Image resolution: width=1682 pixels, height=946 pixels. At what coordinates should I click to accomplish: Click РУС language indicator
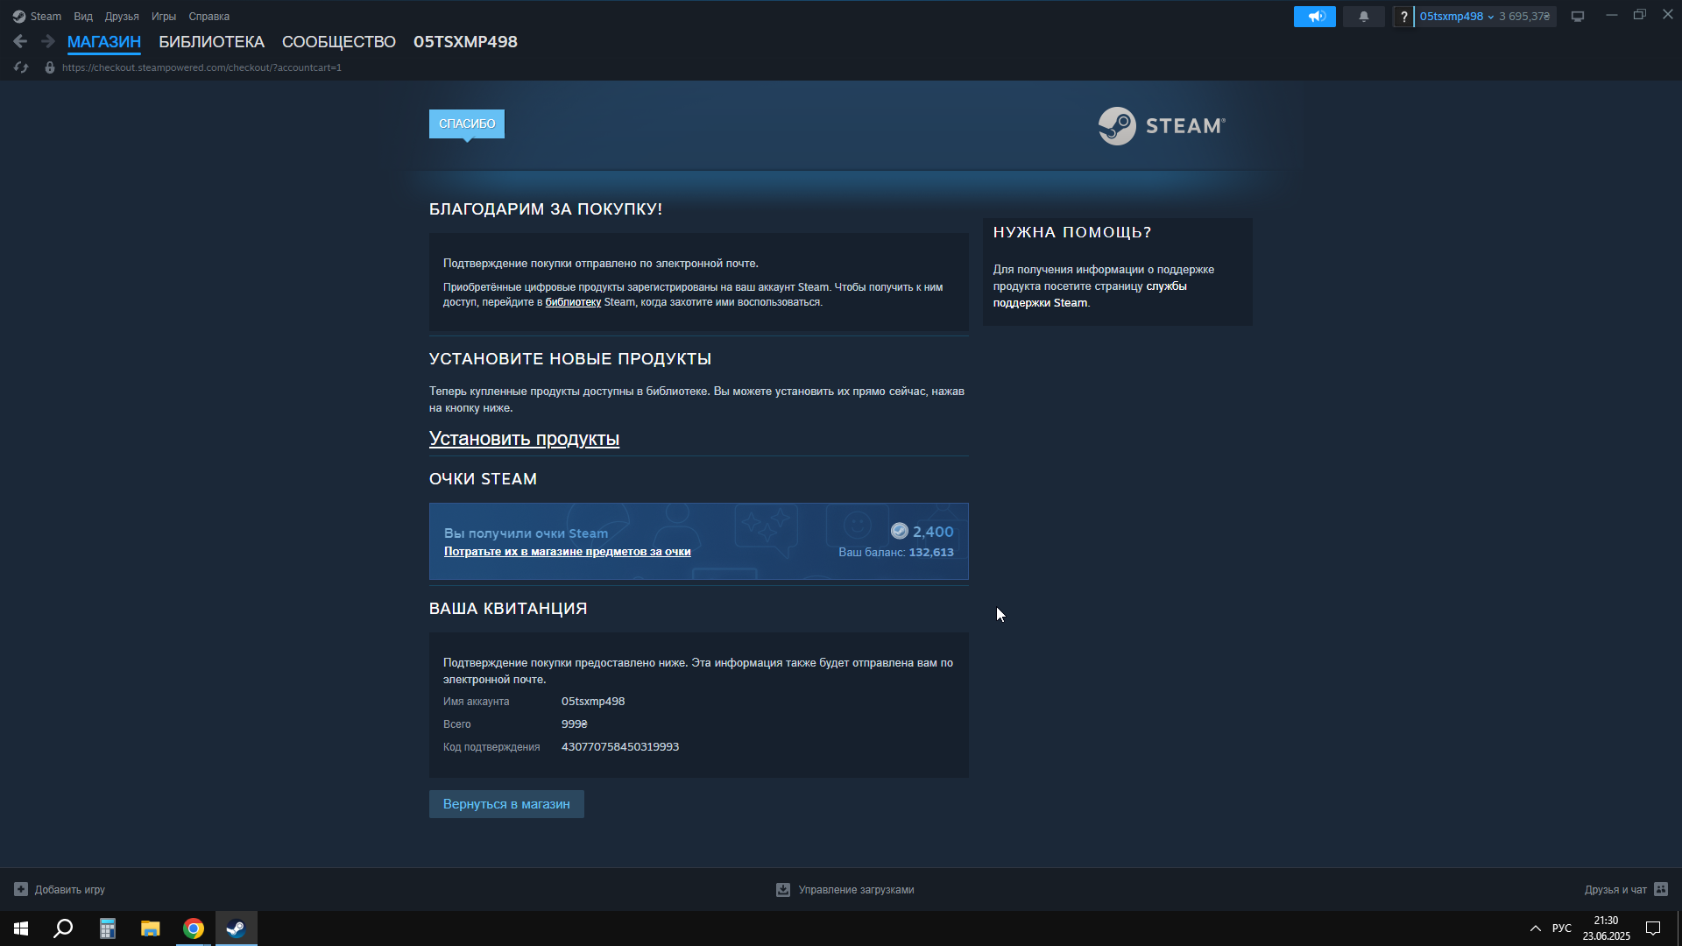click(1562, 928)
